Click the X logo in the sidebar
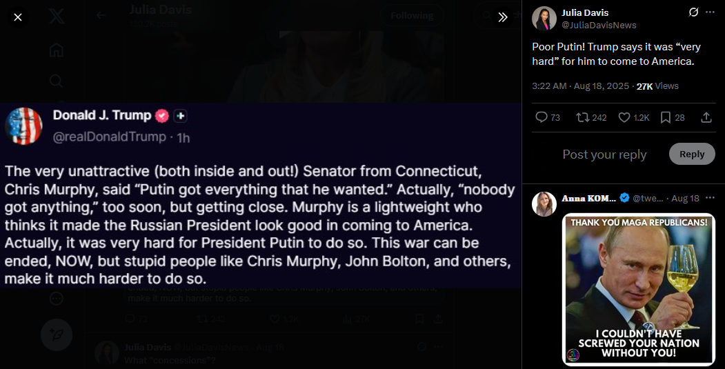This screenshot has height=369, width=725. coord(57,17)
